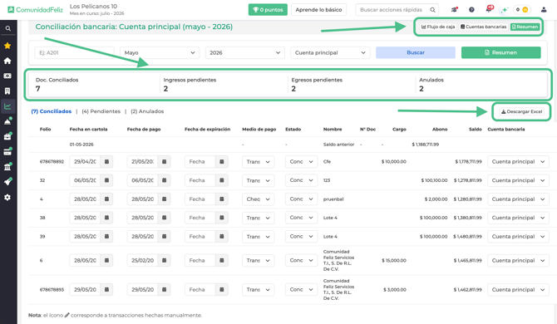Viewport: 557px width, 324px height.
Task: Click the name pruenba1 in folio 4 row
Action: pos(333,199)
